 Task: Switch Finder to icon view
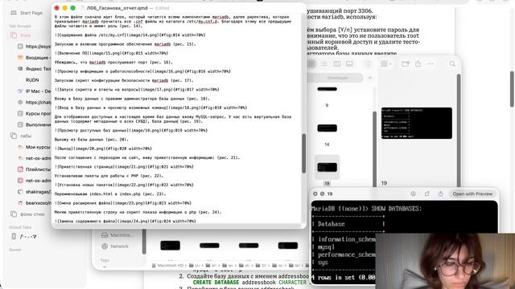click(311, 64)
